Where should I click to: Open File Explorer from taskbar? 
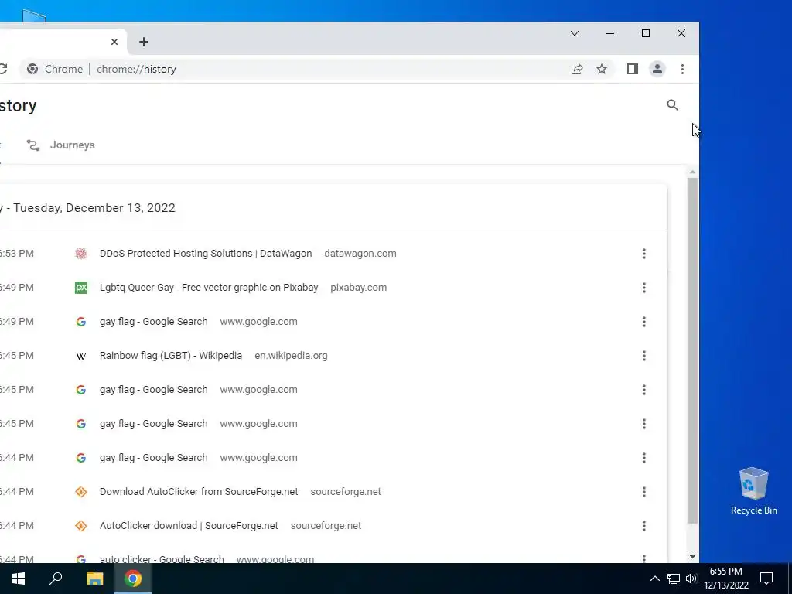94,579
